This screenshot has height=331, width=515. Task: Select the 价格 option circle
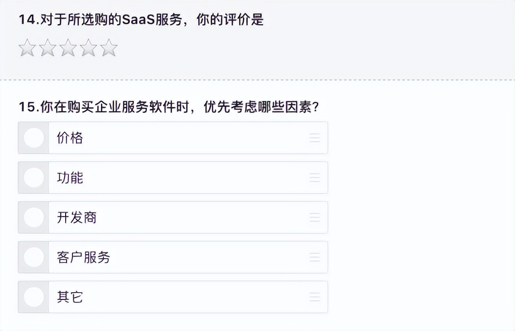33,138
